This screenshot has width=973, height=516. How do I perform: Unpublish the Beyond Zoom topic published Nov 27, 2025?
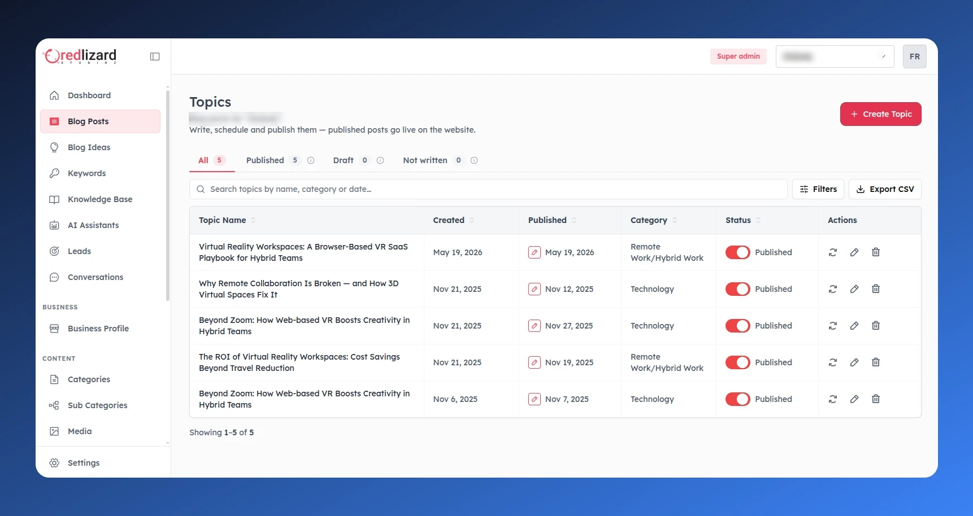(x=738, y=326)
